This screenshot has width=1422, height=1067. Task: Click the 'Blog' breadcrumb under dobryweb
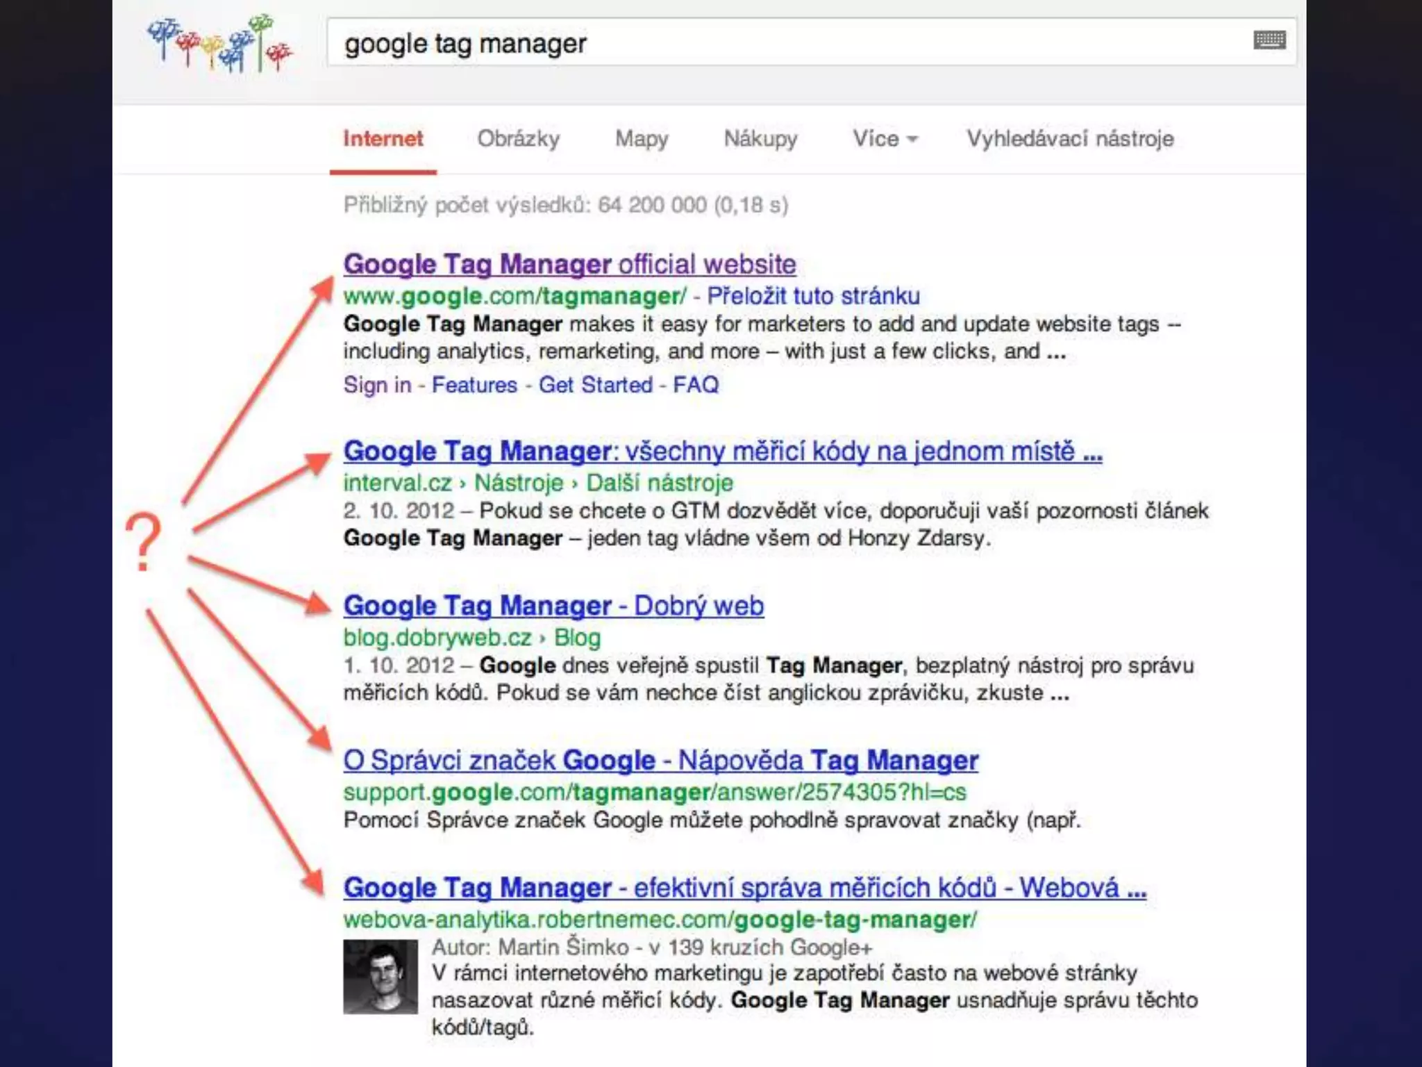[577, 637]
